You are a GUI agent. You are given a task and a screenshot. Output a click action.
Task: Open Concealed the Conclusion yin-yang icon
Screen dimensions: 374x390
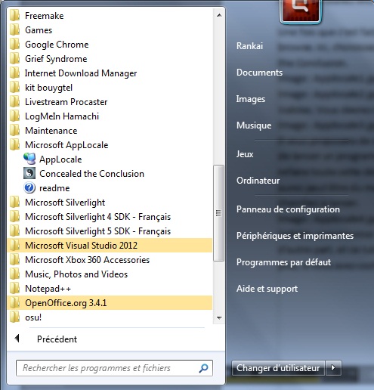(29, 174)
